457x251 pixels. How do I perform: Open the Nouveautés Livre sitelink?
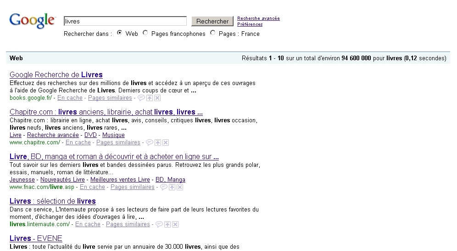click(62, 179)
